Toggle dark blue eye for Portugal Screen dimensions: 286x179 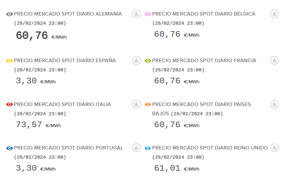point(10,148)
